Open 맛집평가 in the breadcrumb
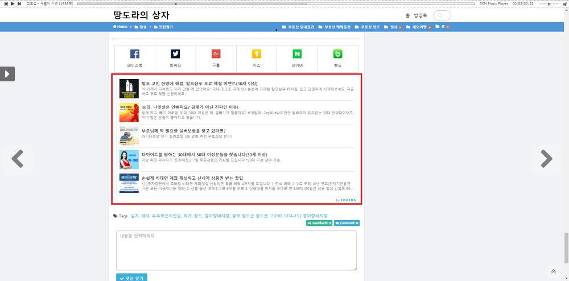 click(x=163, y=27)
